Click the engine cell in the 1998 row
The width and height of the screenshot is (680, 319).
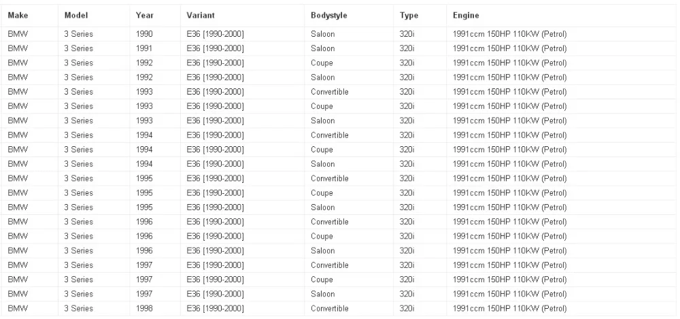(x=509, y=309)
